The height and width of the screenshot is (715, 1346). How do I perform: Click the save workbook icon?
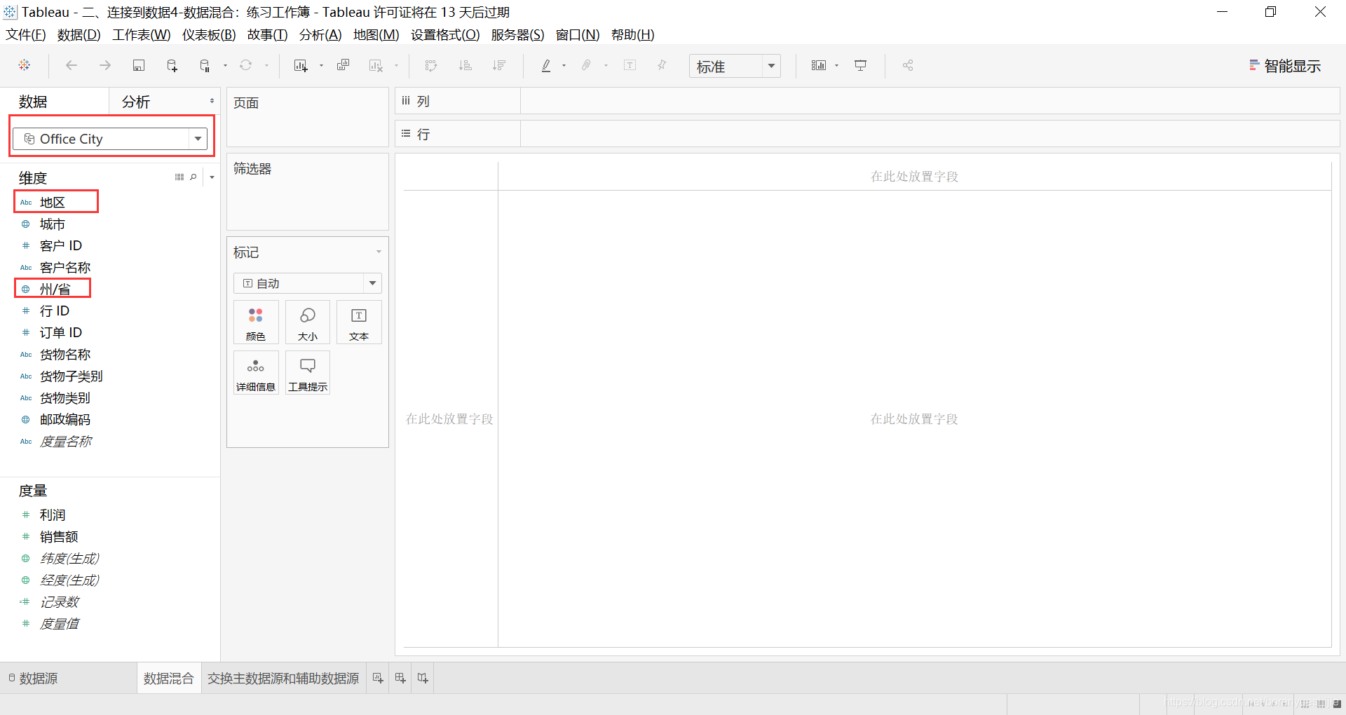[x=139, y=65]
